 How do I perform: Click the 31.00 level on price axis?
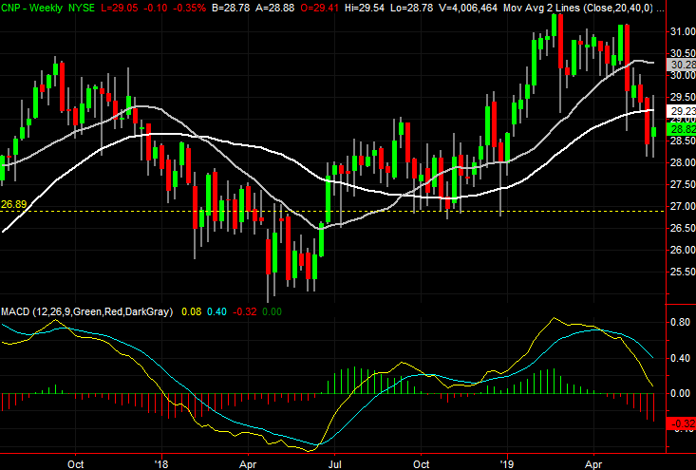click(681, 31)
